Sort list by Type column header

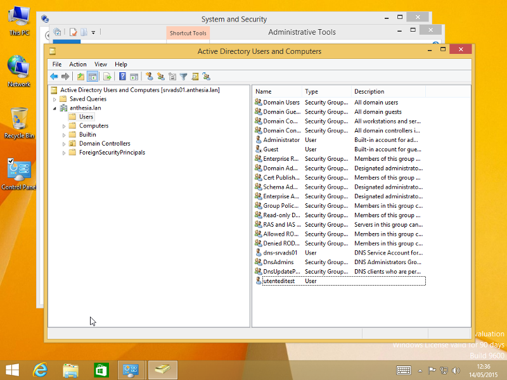[x=326, y=91]
